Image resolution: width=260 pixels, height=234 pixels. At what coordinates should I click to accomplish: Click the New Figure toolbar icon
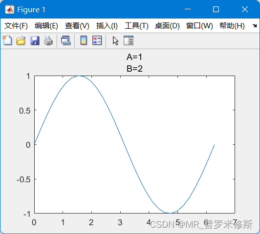tap(7, 40)
